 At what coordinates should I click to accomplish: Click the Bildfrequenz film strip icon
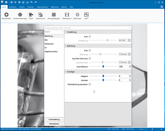[67, 14]
